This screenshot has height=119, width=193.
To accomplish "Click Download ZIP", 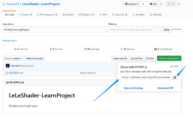I will [165, 88].
